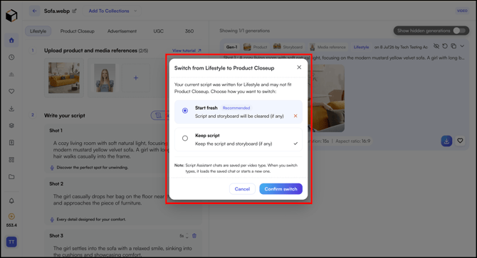Hide Gen-1 with the crossed-eye icon
The height and width of the screenshot is (258, 477).
[x=436, y=46]
